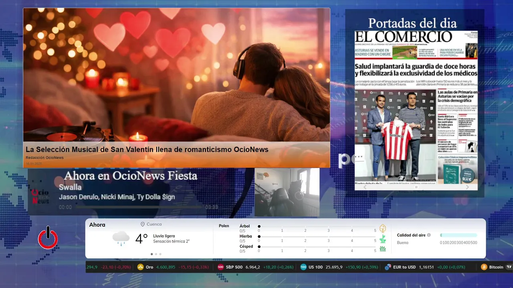Click the light rain weather icon
The width and height of the screenshot is (513, 288).
point(121,238)
